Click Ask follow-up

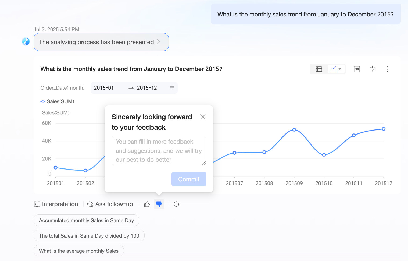[110, 204]
